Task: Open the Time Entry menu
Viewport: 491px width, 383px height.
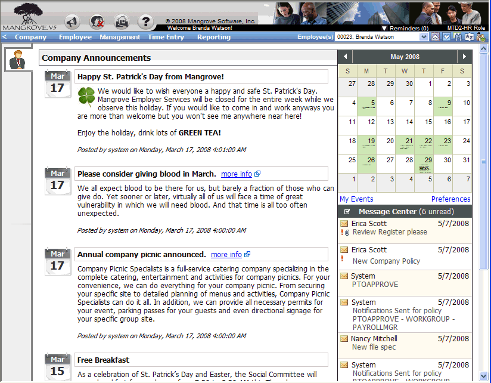Action: tap(166, 37)
